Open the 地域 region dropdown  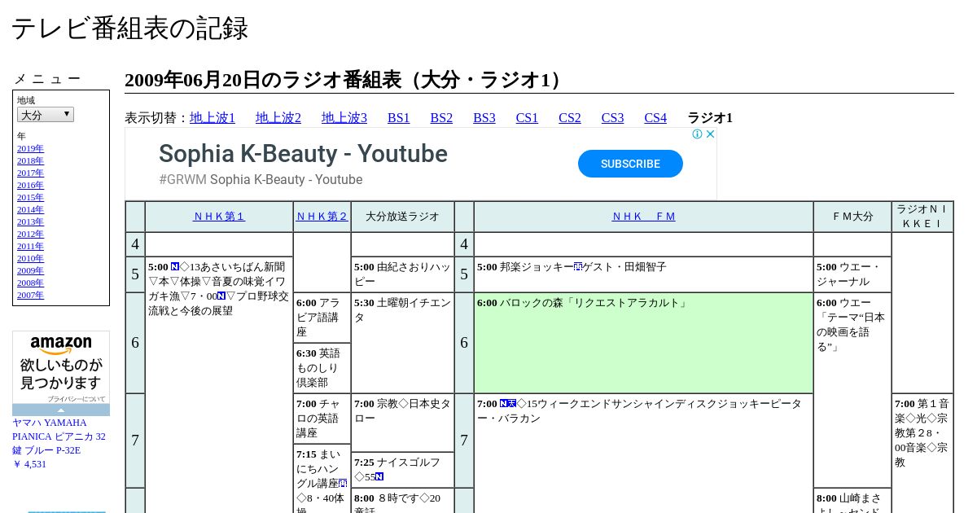coord(46,115)
